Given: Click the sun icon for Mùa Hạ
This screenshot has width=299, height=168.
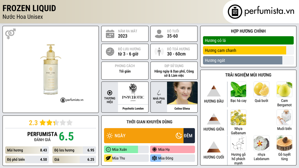Looking at the screenshot, I should click(154, 150).
